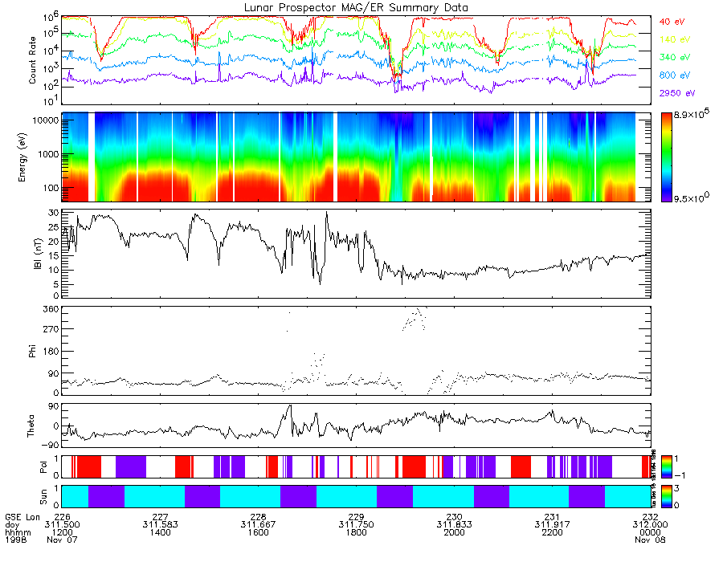Click the '312.000' day-of-year value
723x562 pixels.
coord(650,525)
